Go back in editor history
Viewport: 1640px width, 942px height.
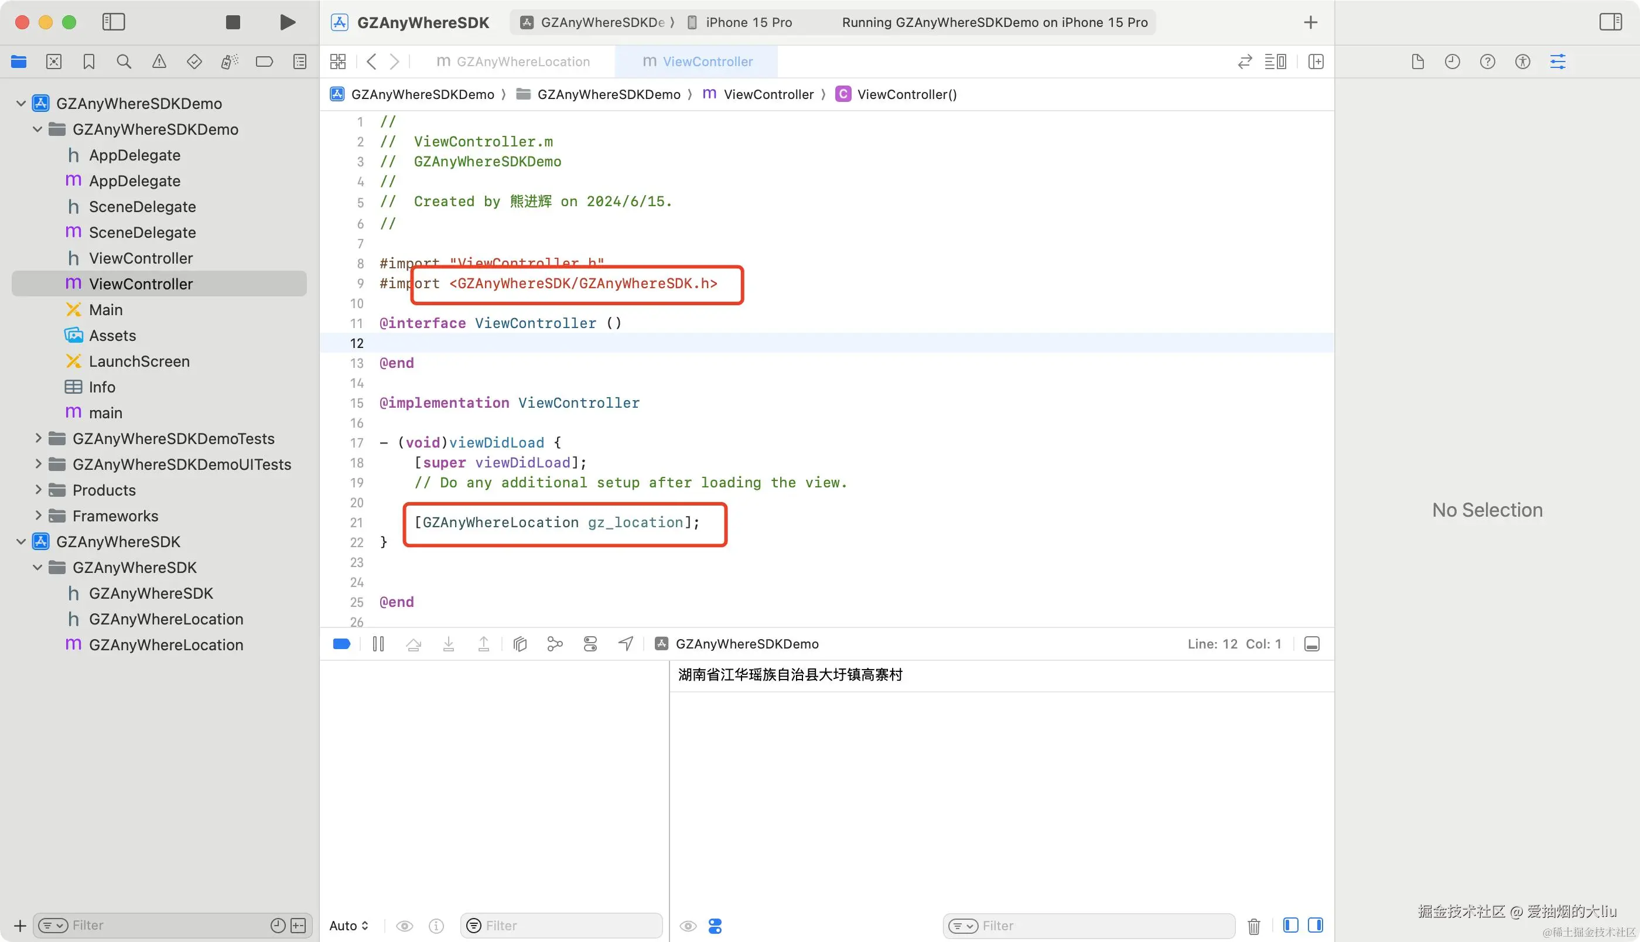click(x=371, y=62)
